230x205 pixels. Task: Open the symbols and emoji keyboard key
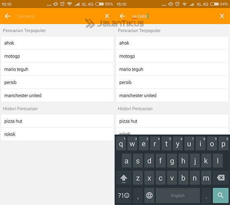[124, 195]
